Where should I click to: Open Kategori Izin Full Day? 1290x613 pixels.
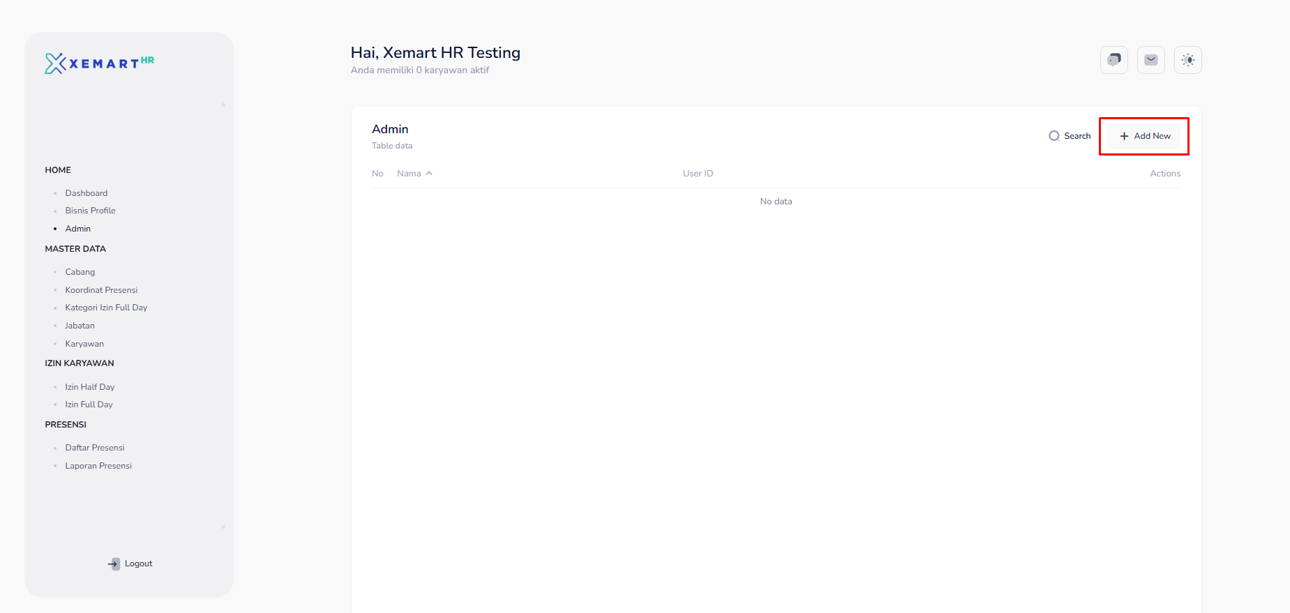click(x=106, y=308)
